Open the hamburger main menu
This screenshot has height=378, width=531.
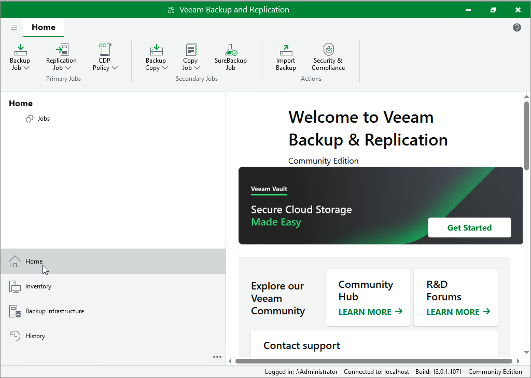14,27
